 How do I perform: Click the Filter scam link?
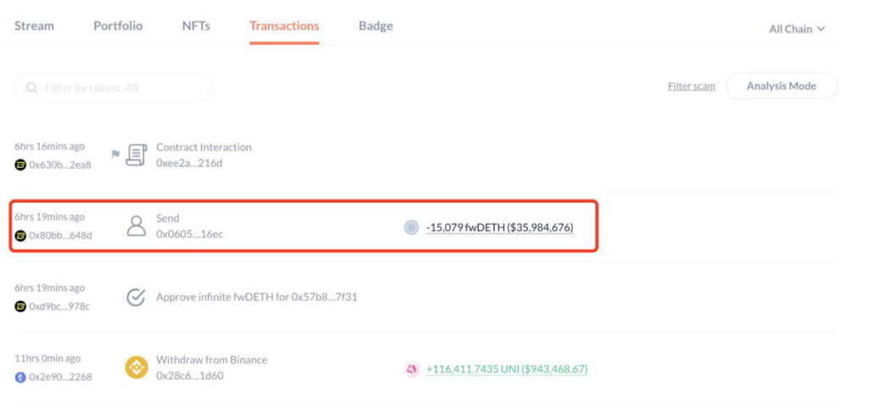coord(691,86)
